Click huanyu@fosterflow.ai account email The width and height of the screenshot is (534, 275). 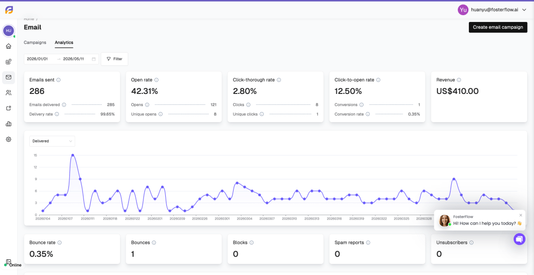[x=494, y=10]
